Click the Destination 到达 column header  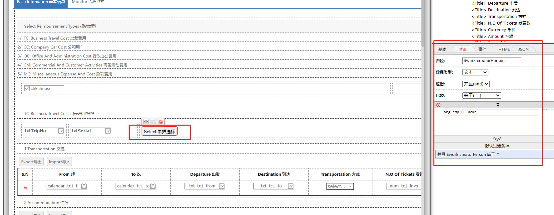point(274,174)
